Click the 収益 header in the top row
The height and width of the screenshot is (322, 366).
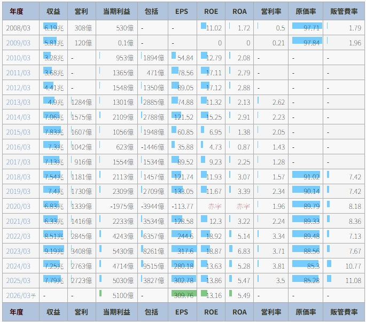[53, 11]
